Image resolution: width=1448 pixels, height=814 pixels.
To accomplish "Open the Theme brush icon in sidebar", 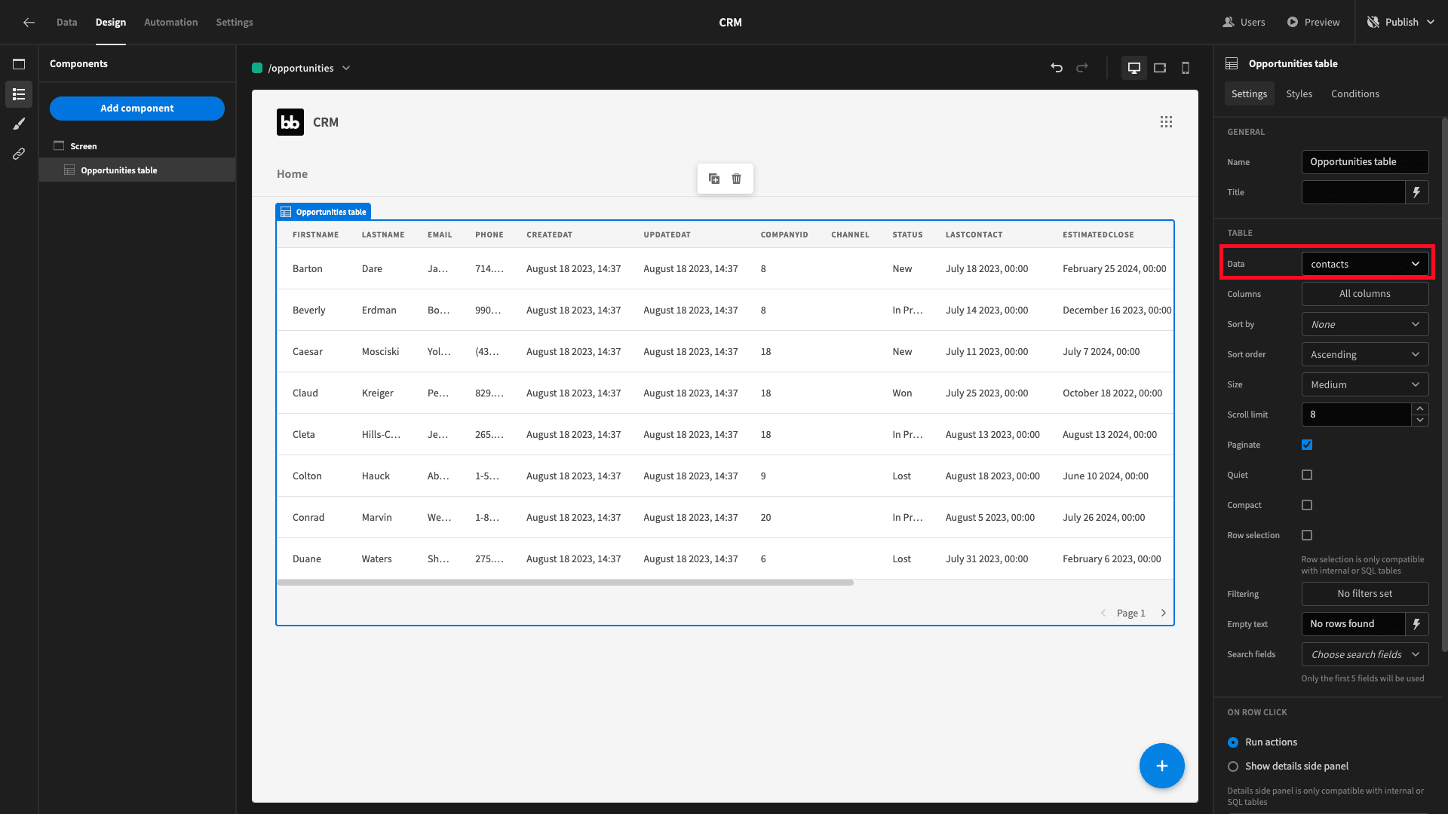I will pos(19,124).
